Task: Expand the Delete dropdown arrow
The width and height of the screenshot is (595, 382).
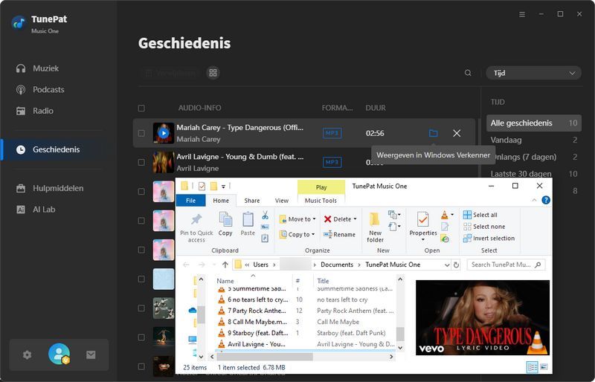Action: [355, 219]
